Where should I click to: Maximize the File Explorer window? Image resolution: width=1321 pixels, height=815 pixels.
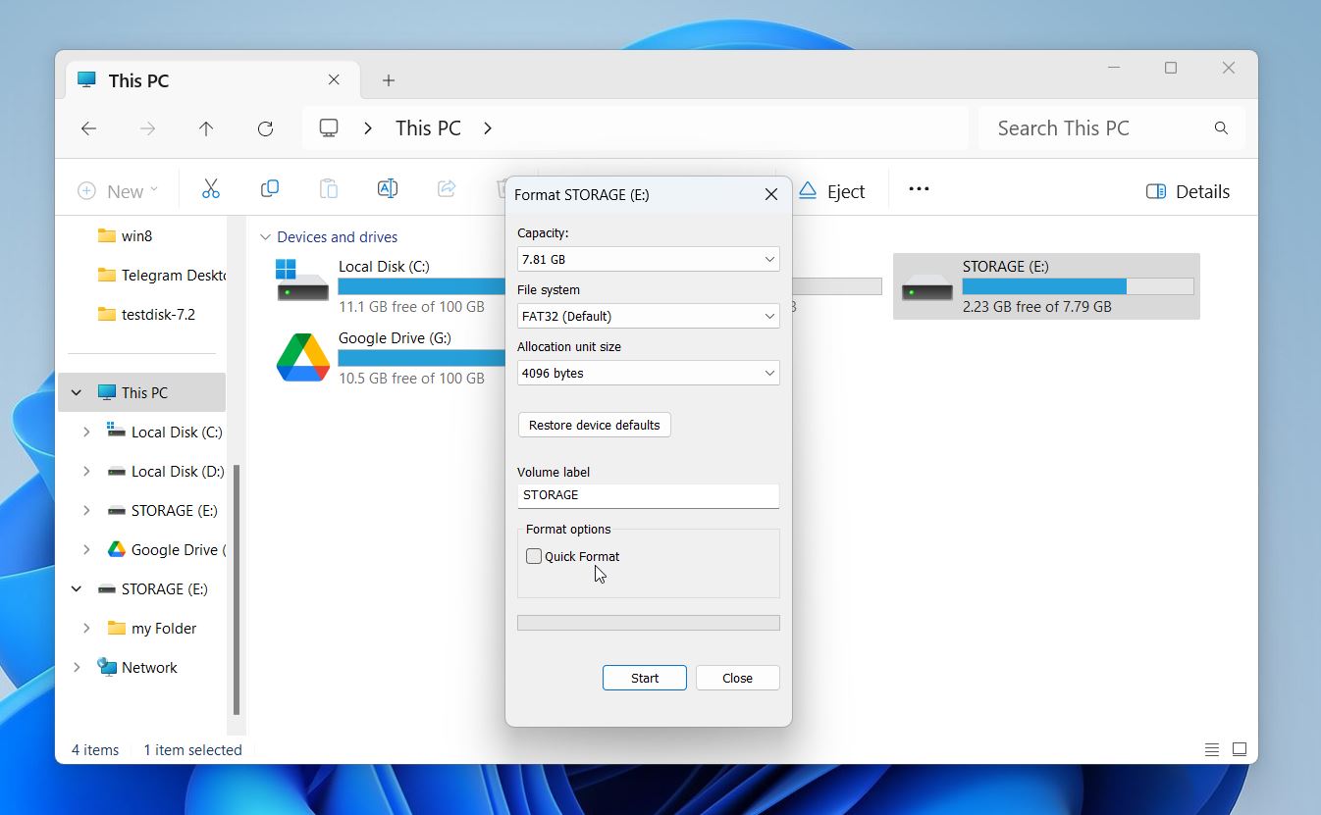pyautogui.click(x=1171, y=68)
